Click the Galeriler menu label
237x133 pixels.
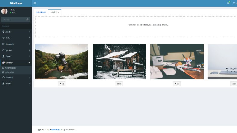[9, 63]
